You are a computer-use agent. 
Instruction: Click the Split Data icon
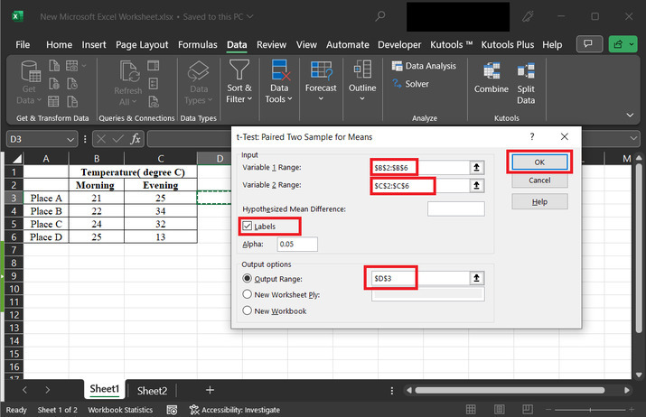(x=526, y=72)
